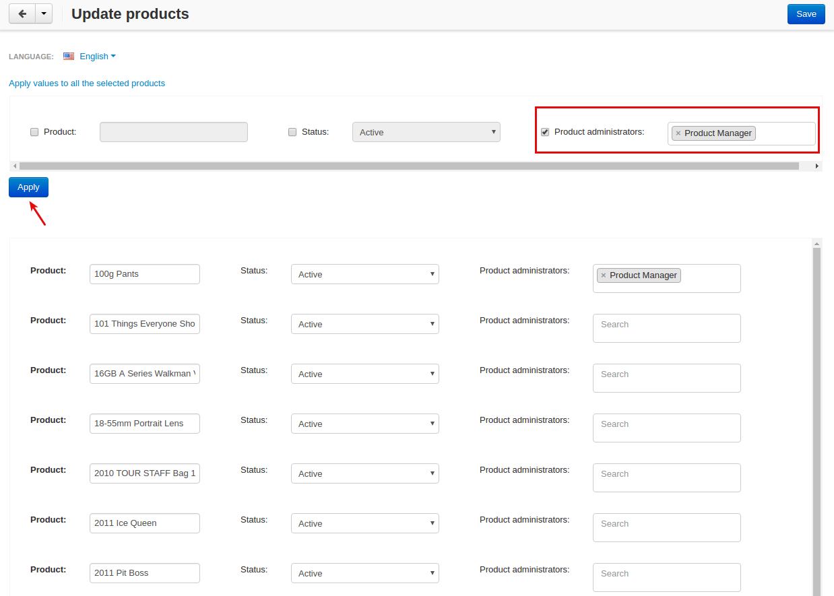This screenshot has height=596, width=834.
Task: Enable the Product checkbox in apply panel
Action: pos(34,132)
